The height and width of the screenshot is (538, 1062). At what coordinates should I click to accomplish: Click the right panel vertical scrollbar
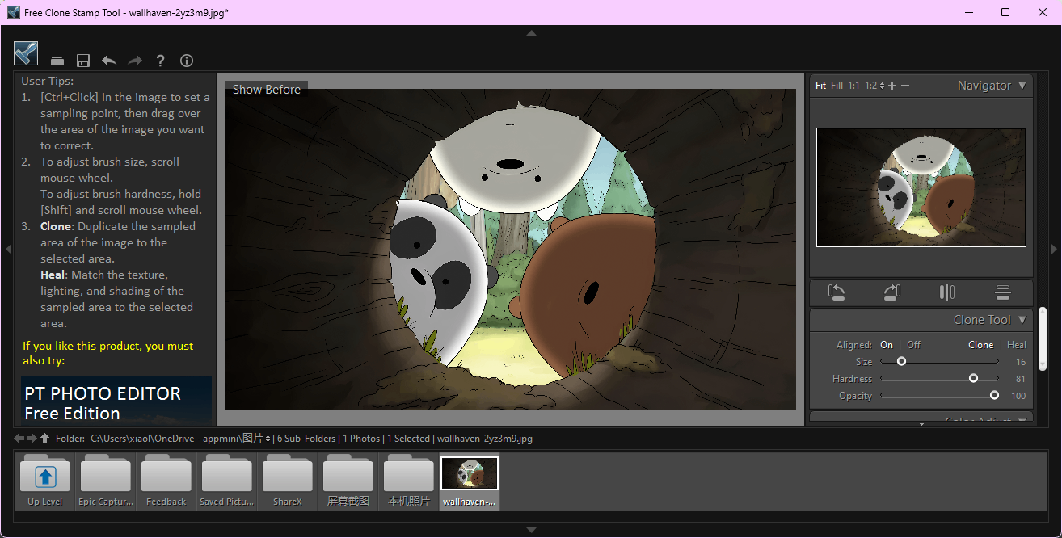[1043, 338]
